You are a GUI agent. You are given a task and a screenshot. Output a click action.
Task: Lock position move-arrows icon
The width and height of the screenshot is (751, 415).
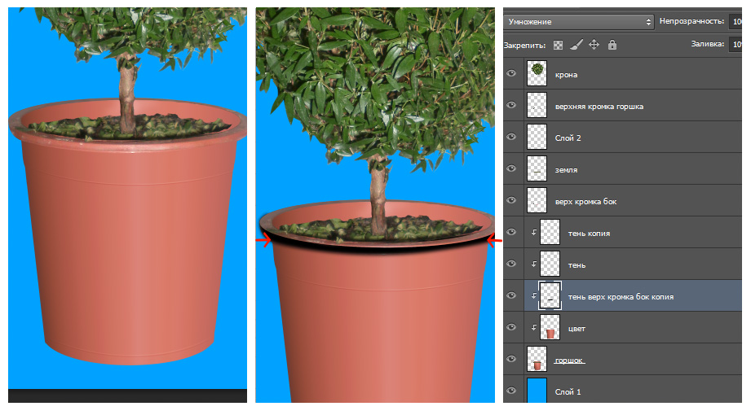point(594,45)
